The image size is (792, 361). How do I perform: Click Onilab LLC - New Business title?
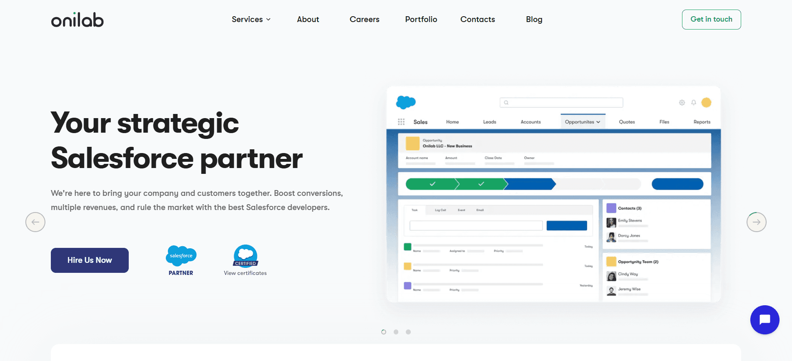tap(447, 146)
